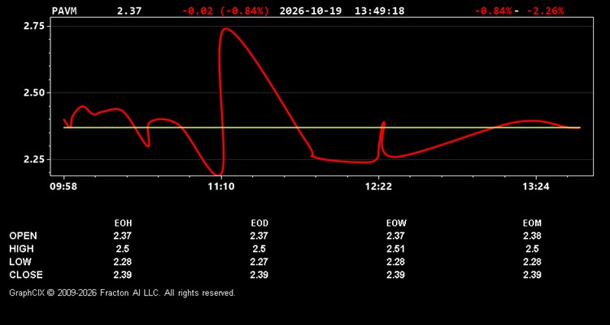This screenshot has width=610, height=325.
Task: Click the 13:24 time axis label
Action: point(536,187)
